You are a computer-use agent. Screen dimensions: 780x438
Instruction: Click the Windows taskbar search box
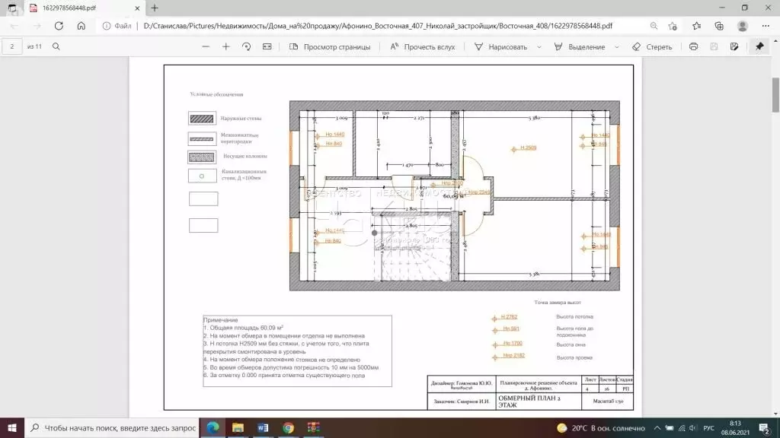click(x=111, y=427)
